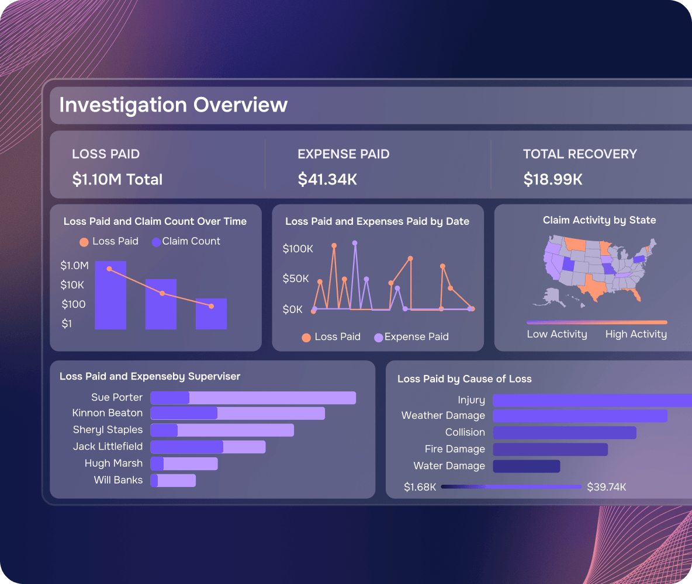The height and width of the screenshot is (584, 692).
Task: Select the Hugh Marsh bar
Action: pos(184,464)
